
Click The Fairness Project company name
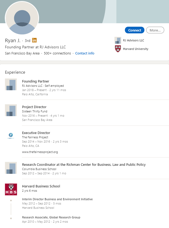[35, 137]
